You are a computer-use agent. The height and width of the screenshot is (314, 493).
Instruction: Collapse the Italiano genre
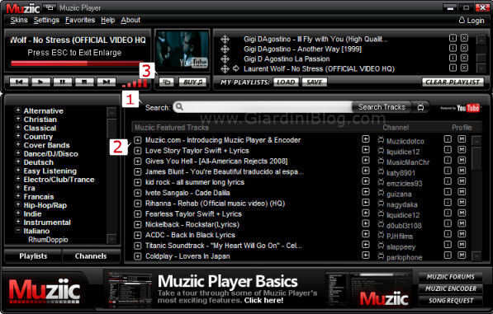pyautogui.click(x=18, y=230)
